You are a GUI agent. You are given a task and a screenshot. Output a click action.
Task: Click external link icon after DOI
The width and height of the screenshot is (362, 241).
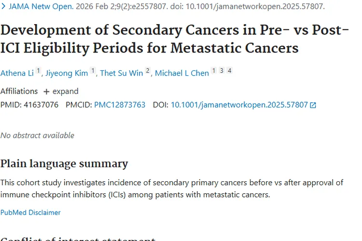(x=313, y=105)
